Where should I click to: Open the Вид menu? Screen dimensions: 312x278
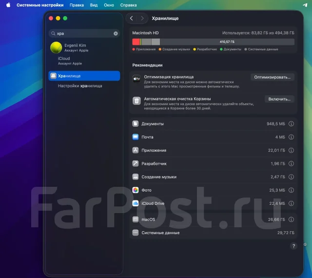94,5
